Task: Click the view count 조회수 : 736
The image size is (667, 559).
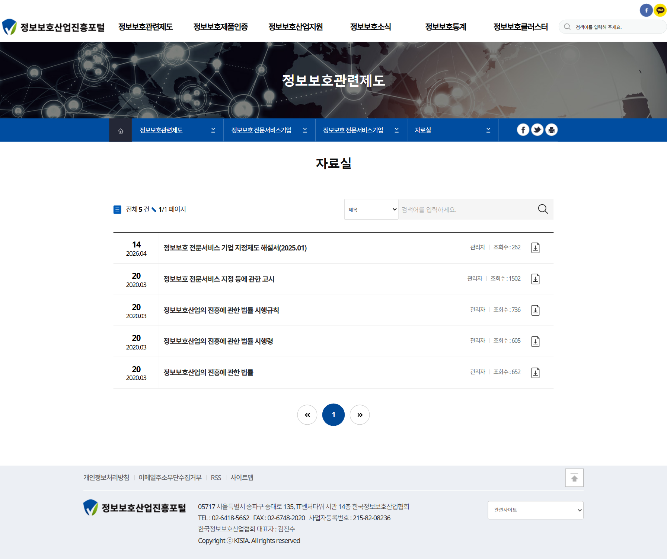Action: [507, 310]
